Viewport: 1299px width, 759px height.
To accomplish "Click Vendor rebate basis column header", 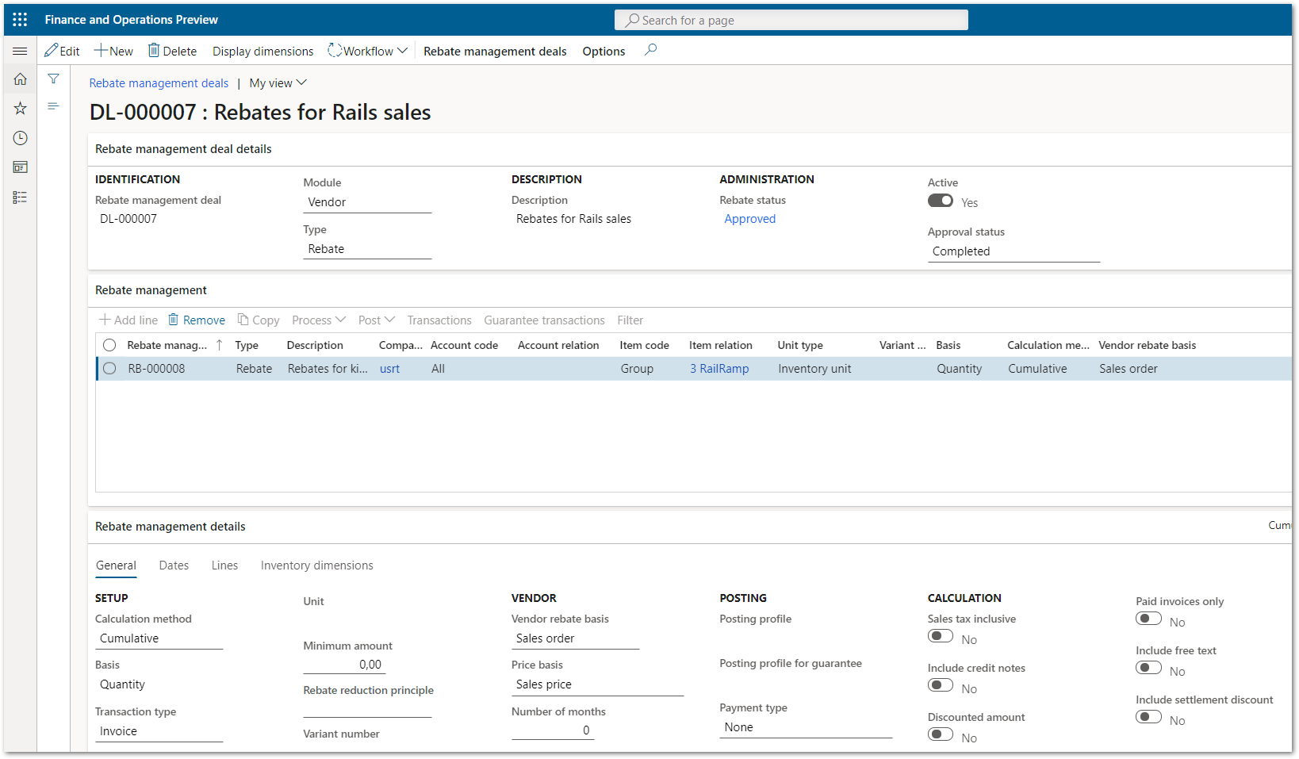I will click(1147, 345).
